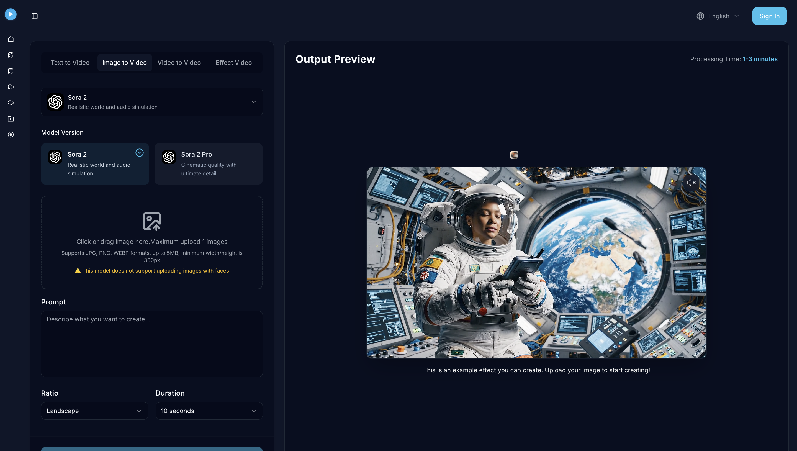Image resolution: width=797 pixels, height=451 pixels.
Task: Change the language from English
Action: tap(718, 16)
